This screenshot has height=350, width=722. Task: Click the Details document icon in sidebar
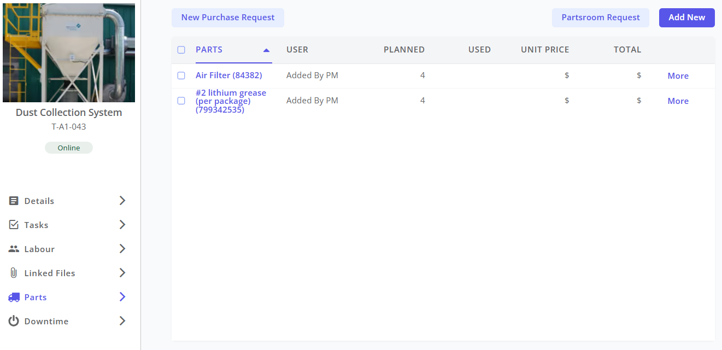14,201
